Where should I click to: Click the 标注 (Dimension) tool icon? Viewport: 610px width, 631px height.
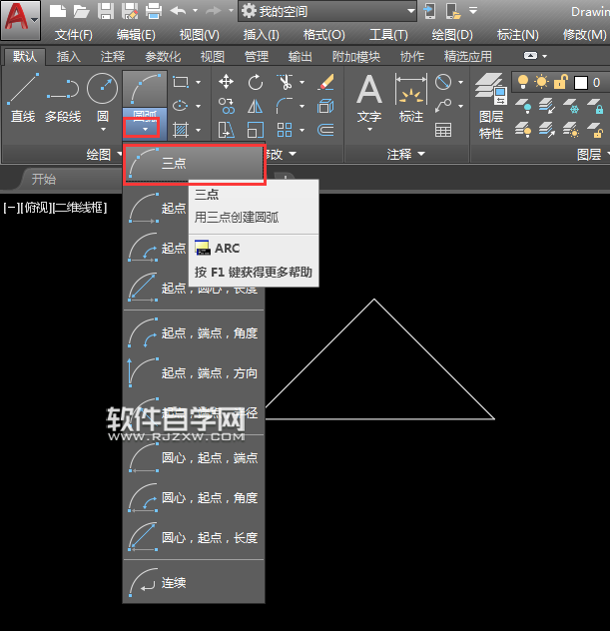pyautogui.click(x=411, y=98)
